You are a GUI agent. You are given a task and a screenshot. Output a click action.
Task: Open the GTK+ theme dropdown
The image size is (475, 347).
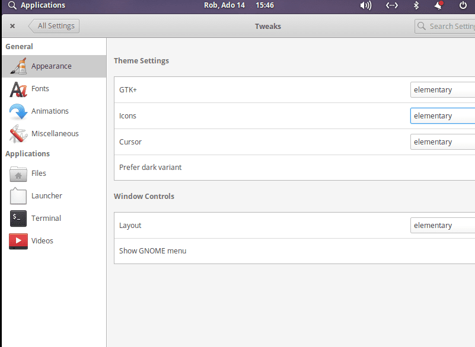tap(442, 89)
